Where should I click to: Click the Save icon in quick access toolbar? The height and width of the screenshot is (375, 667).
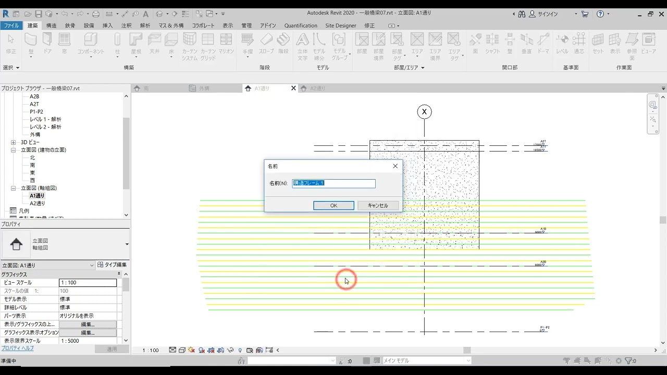[39, 14]
